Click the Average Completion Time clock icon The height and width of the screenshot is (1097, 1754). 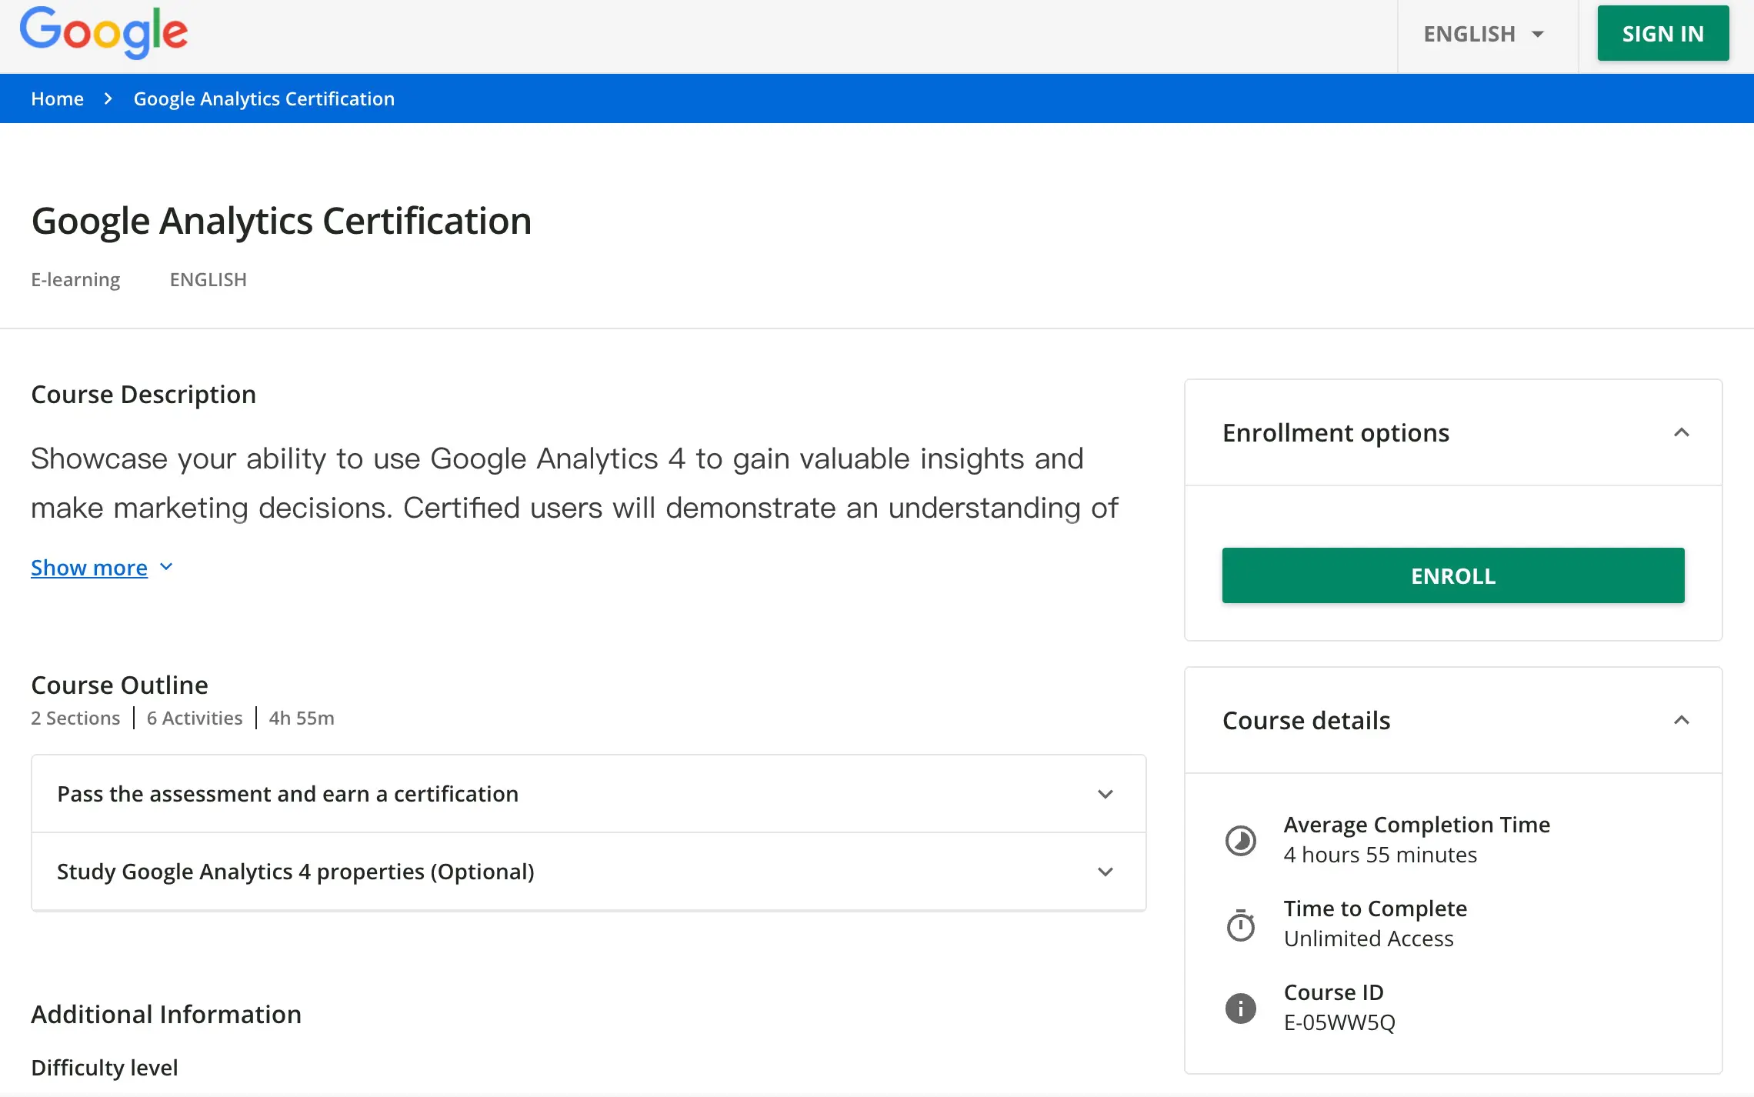pos(1240,840)
